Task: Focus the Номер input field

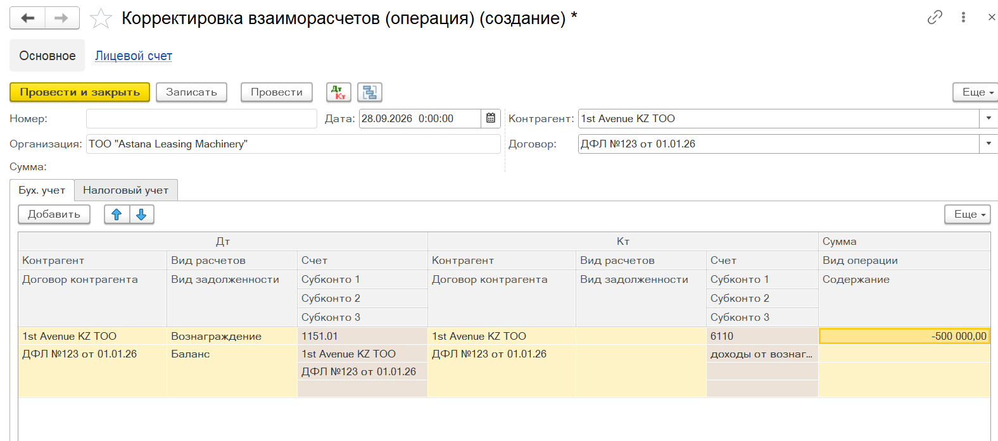Action: click(x=201, y=118)
